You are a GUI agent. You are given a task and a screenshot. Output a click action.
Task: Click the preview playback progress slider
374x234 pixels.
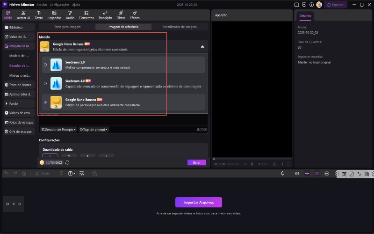[x=252, y=159]
